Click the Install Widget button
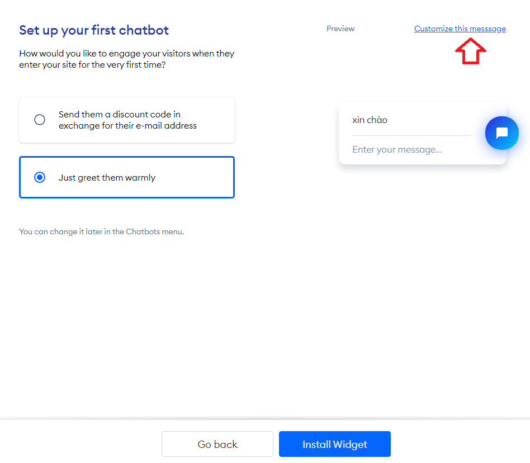 334,444
